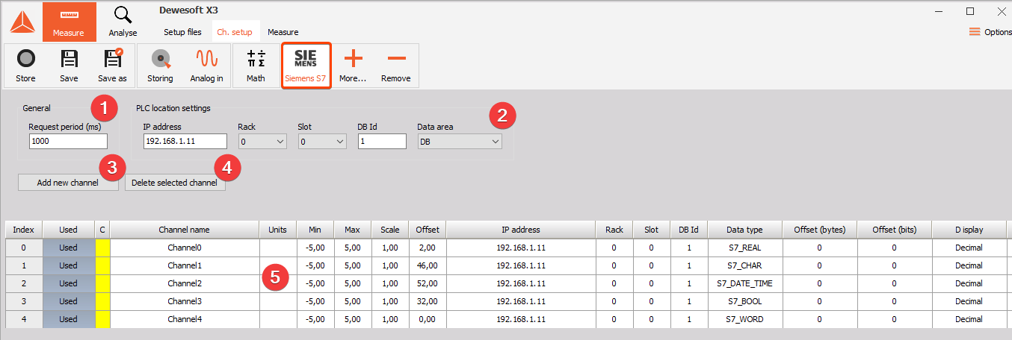
Task: Add more modules with More...
Action: [x=353, y=66]
